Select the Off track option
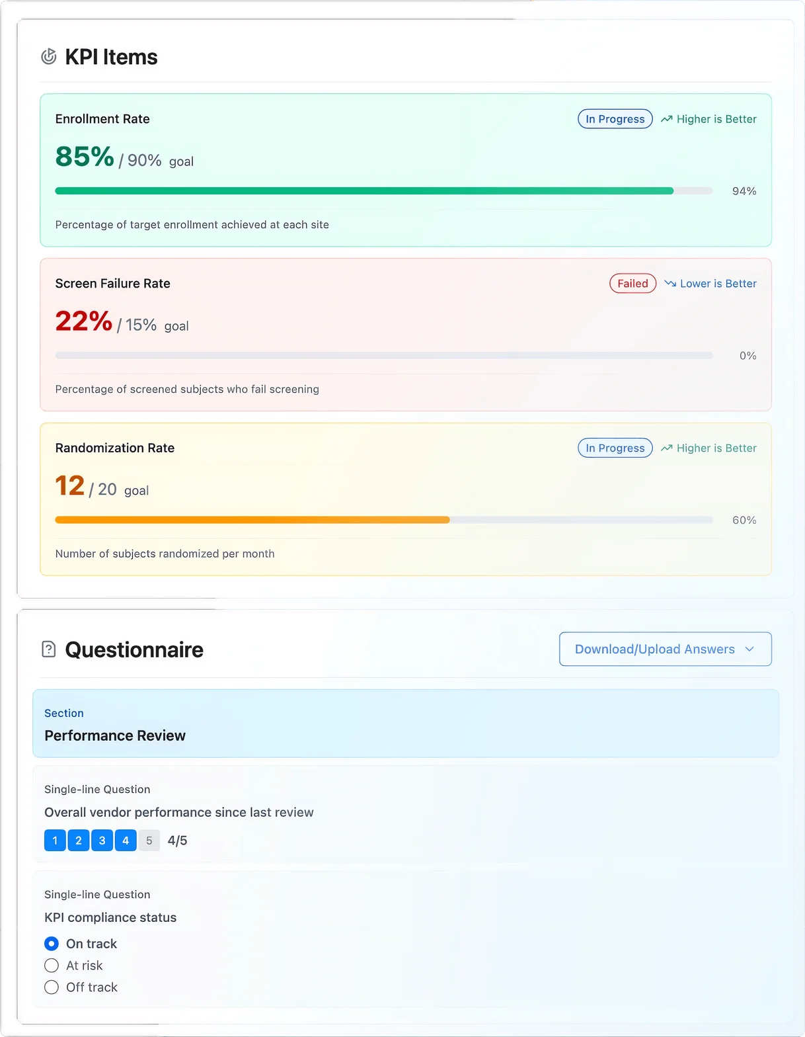Screen dimensions: 805x1037 (52, 987)
